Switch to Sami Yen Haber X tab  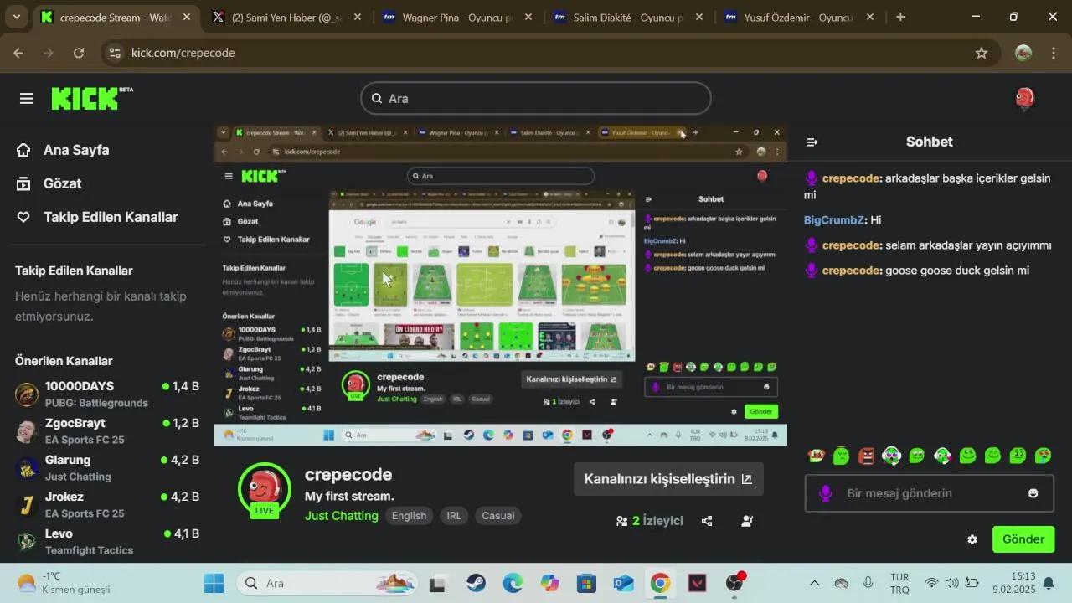tap(285, 17)
